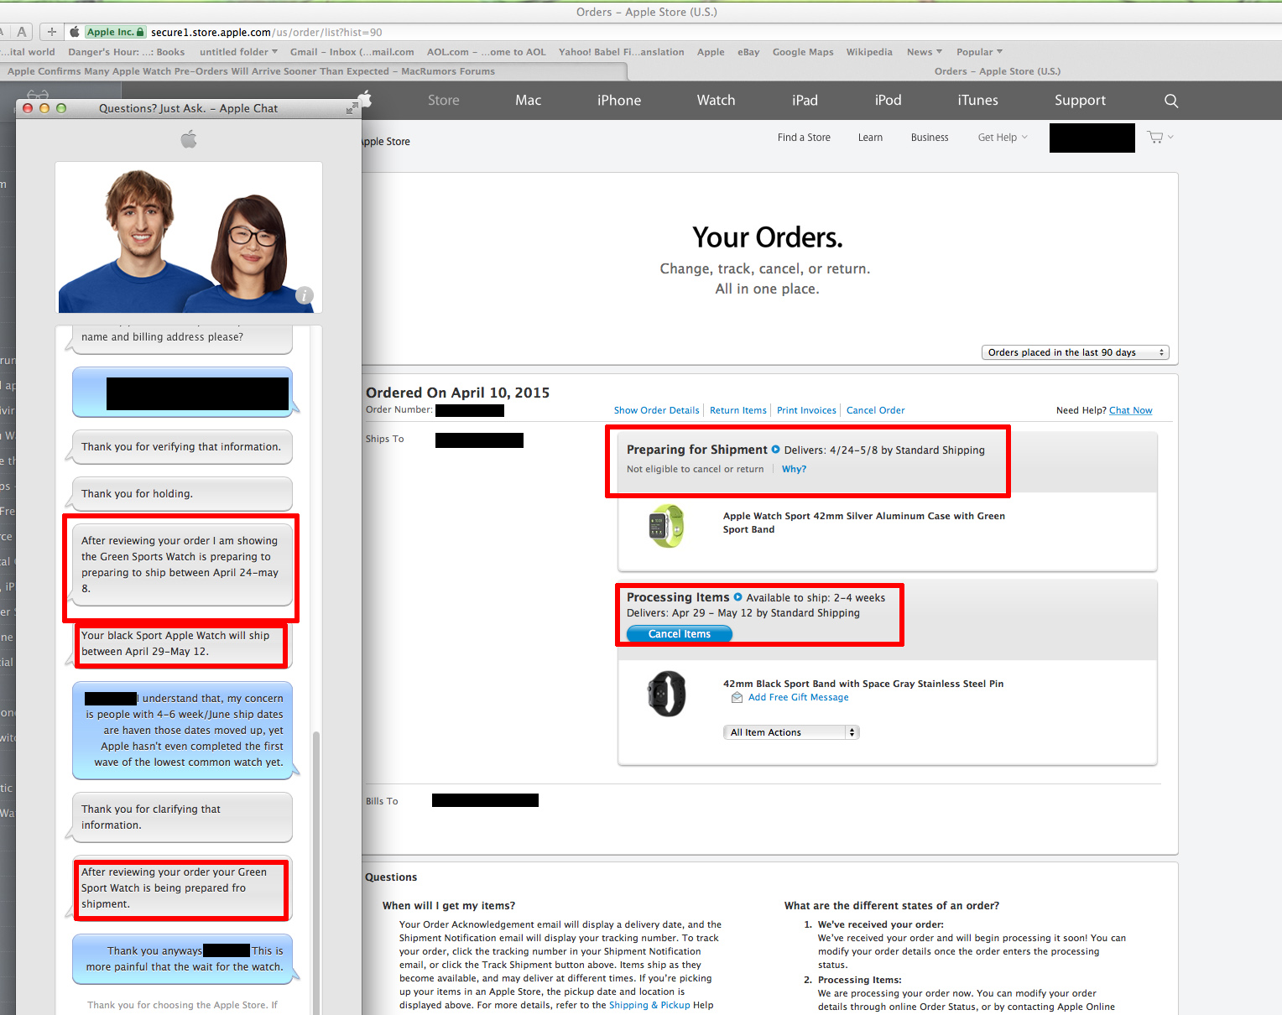Open the Wikipedia bookmark
1282x1015 pixels.
[869, 52]
